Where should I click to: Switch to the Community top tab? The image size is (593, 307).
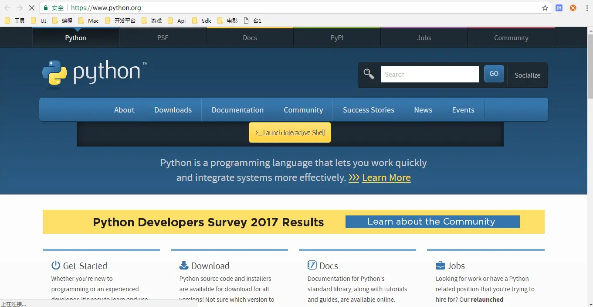point(511,38)
